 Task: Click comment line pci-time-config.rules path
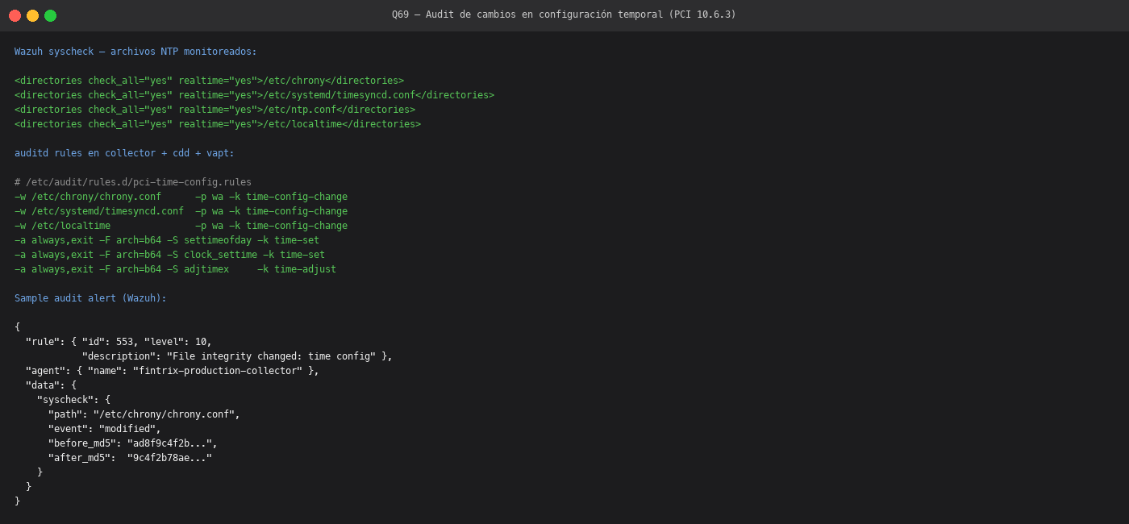coord(133,182)
